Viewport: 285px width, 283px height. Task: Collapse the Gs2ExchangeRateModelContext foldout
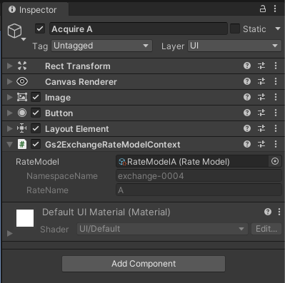(x=9, y=145)
